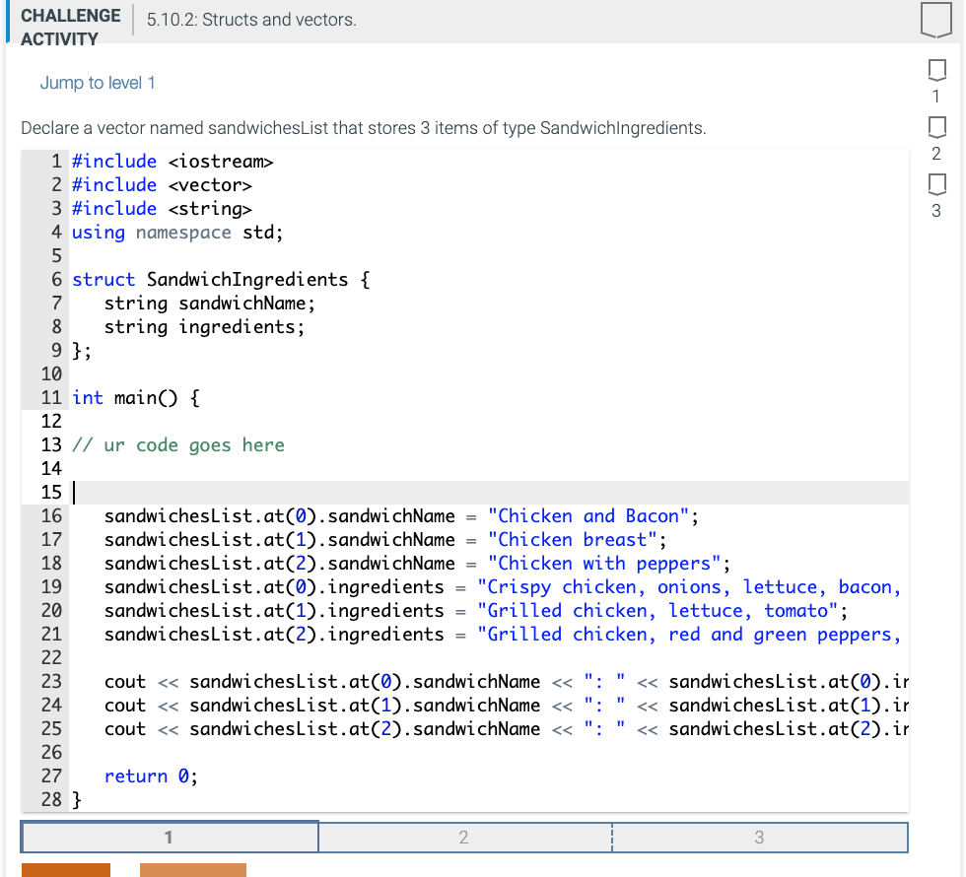Viewport: 966px width, 877px height.
Task: Click line number 12 in the gutter
Action: coord(51,422)
